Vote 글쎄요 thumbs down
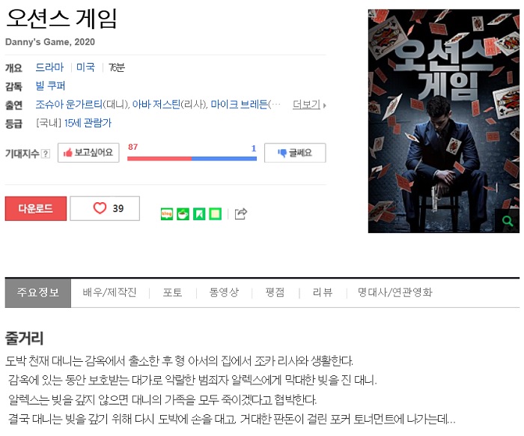This screenshot has width=524, height=436. [x=295, y=153]
